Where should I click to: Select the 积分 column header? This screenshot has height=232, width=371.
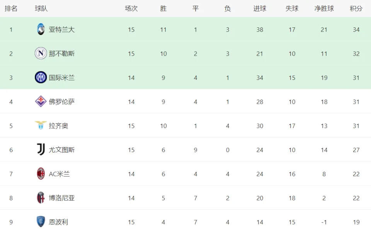[x=356, y=8]
